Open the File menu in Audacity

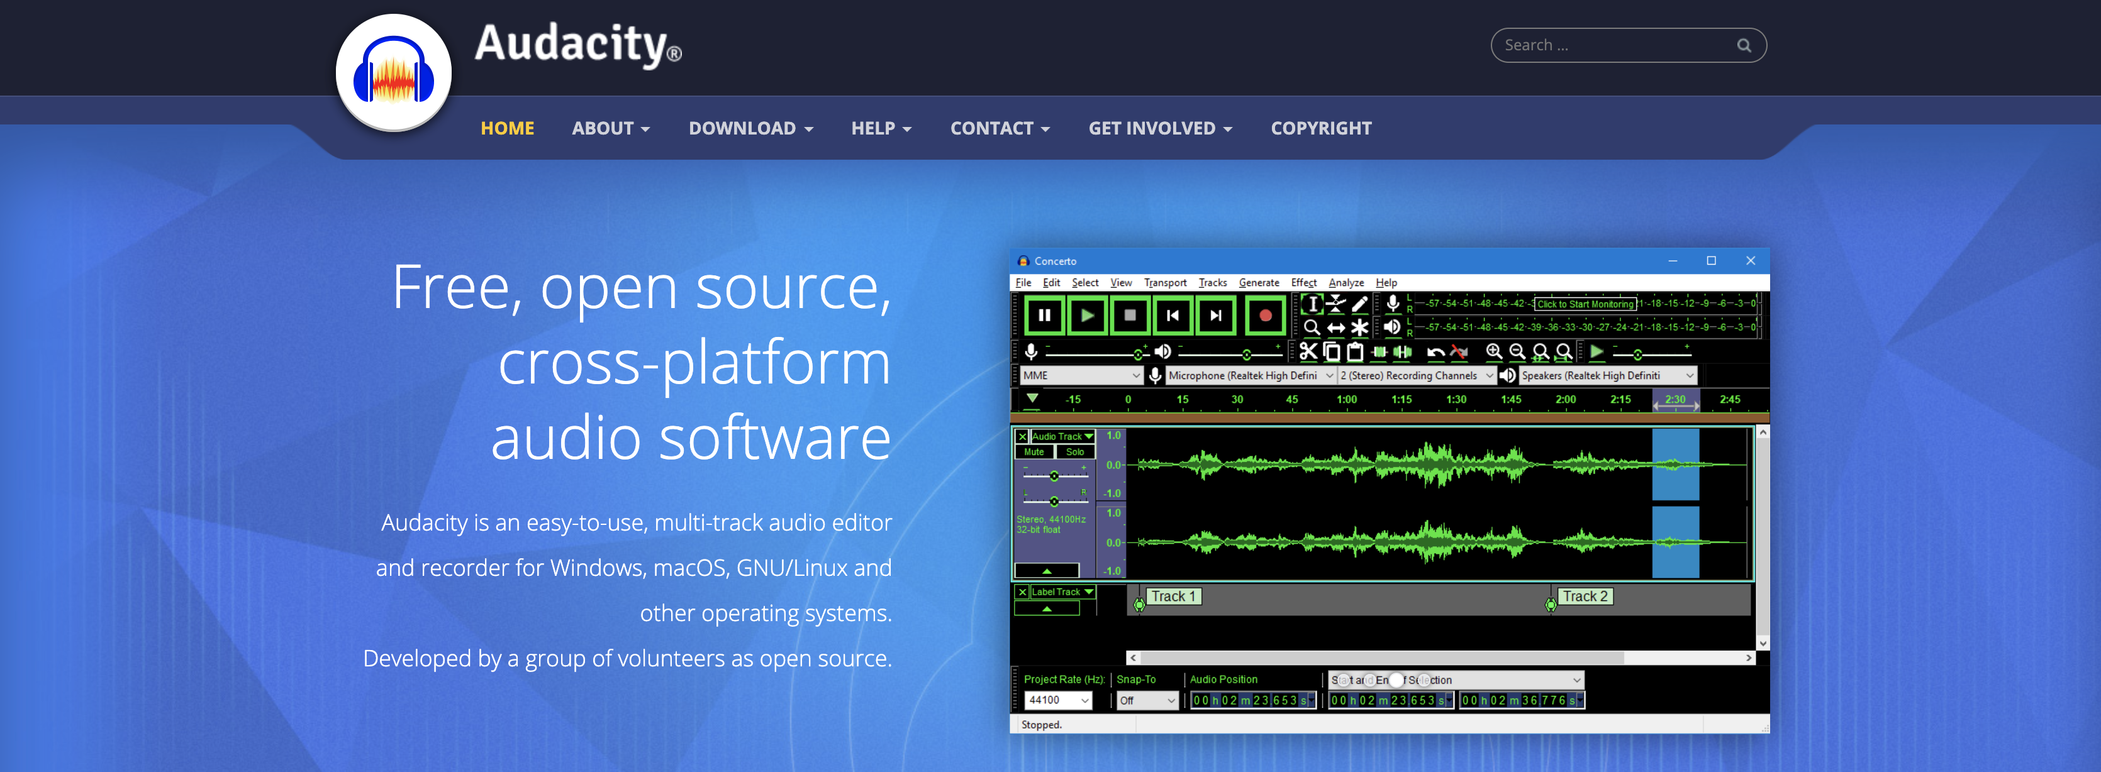(x=1023, y=283)
